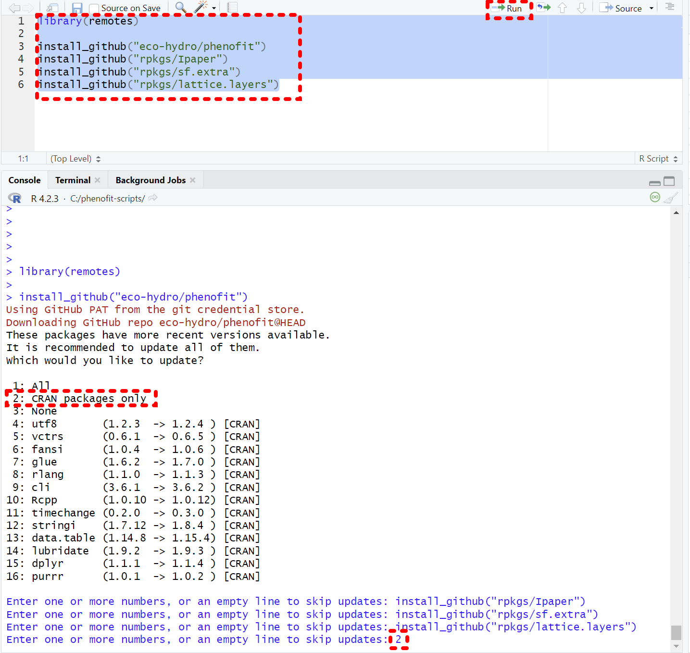Click console option '2: CRAN packages only'

[79, 399]
